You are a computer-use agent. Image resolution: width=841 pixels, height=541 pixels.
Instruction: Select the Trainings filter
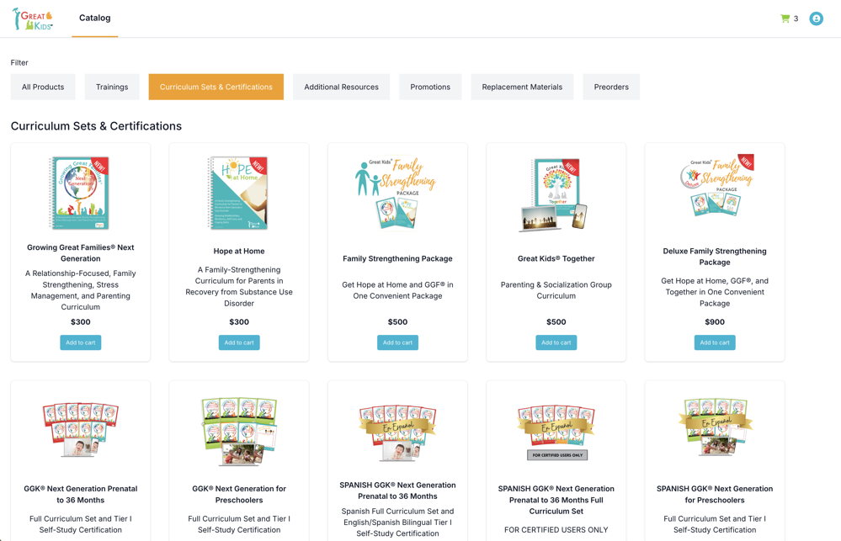click(112, 87)
